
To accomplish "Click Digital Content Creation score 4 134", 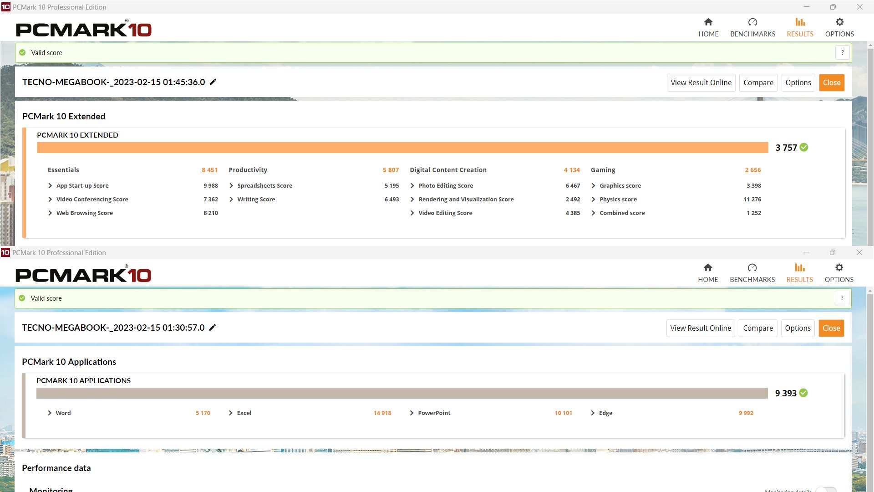I will [572, 170].
